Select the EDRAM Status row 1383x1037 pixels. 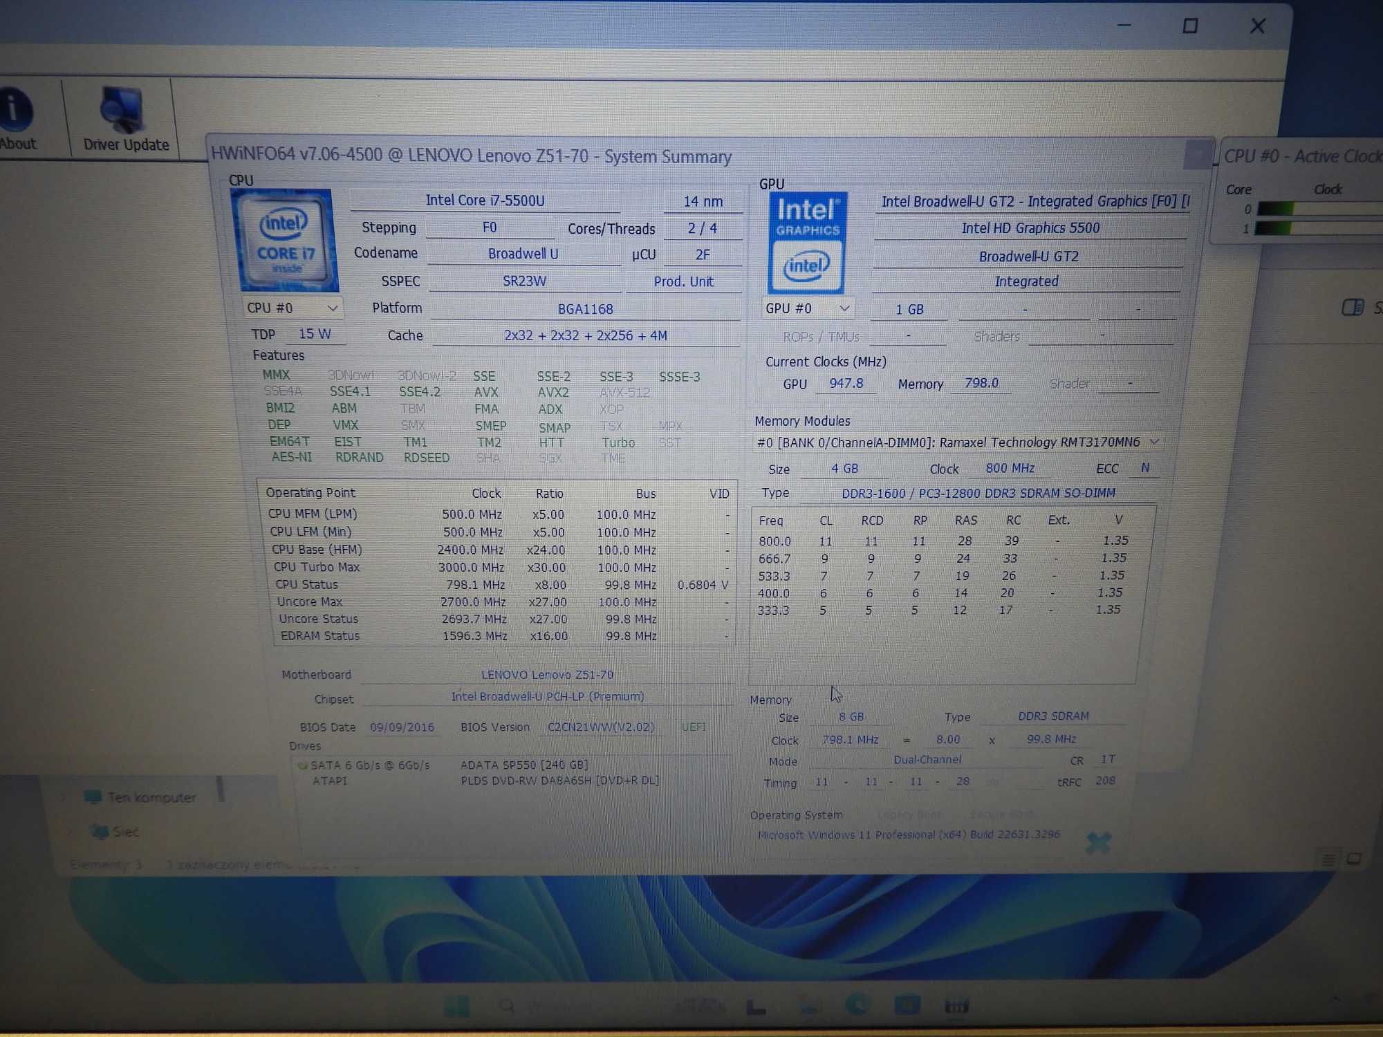pyautogui.click(x=505, y=636)
